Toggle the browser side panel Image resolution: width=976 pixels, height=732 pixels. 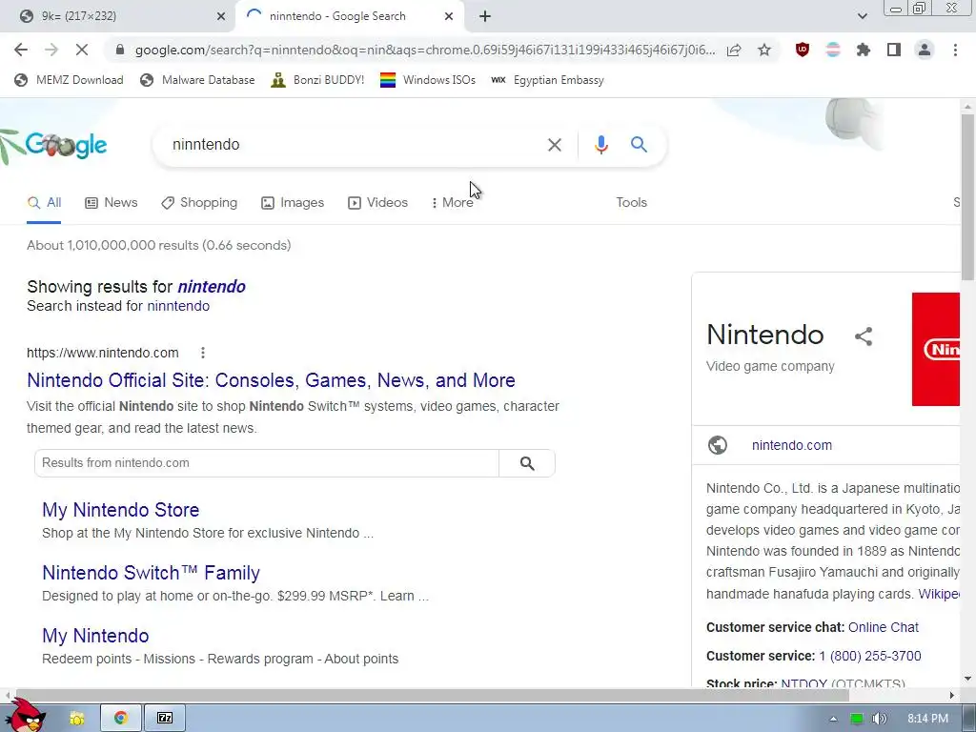click(x=894, y=50)
